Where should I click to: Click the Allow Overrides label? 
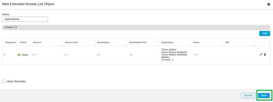pos(16,81)
